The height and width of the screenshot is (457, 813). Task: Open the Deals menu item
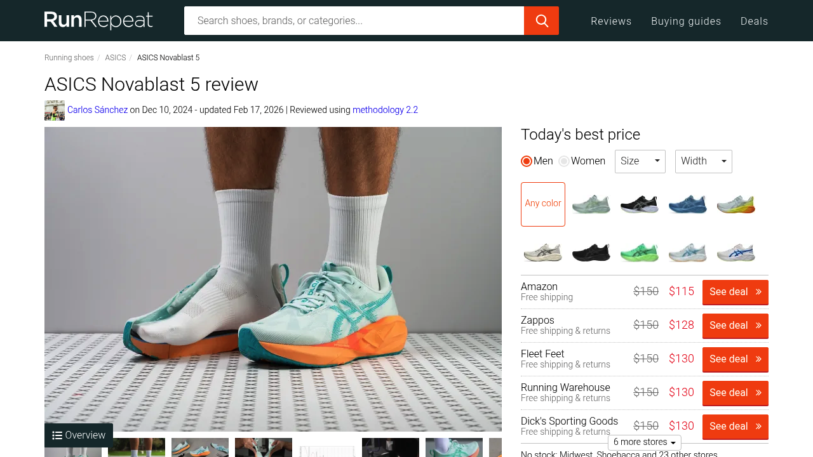pyautogui.click(x=754, y=21)
